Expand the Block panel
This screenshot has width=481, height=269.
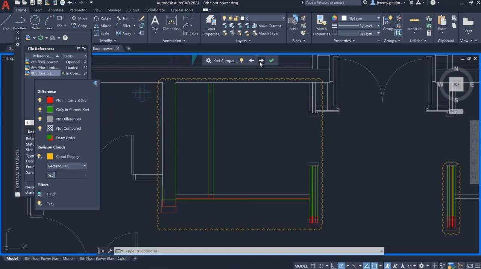299,41
